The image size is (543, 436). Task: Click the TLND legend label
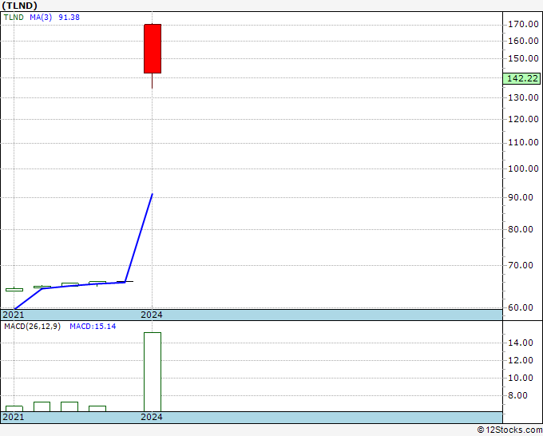pos(14,18)
